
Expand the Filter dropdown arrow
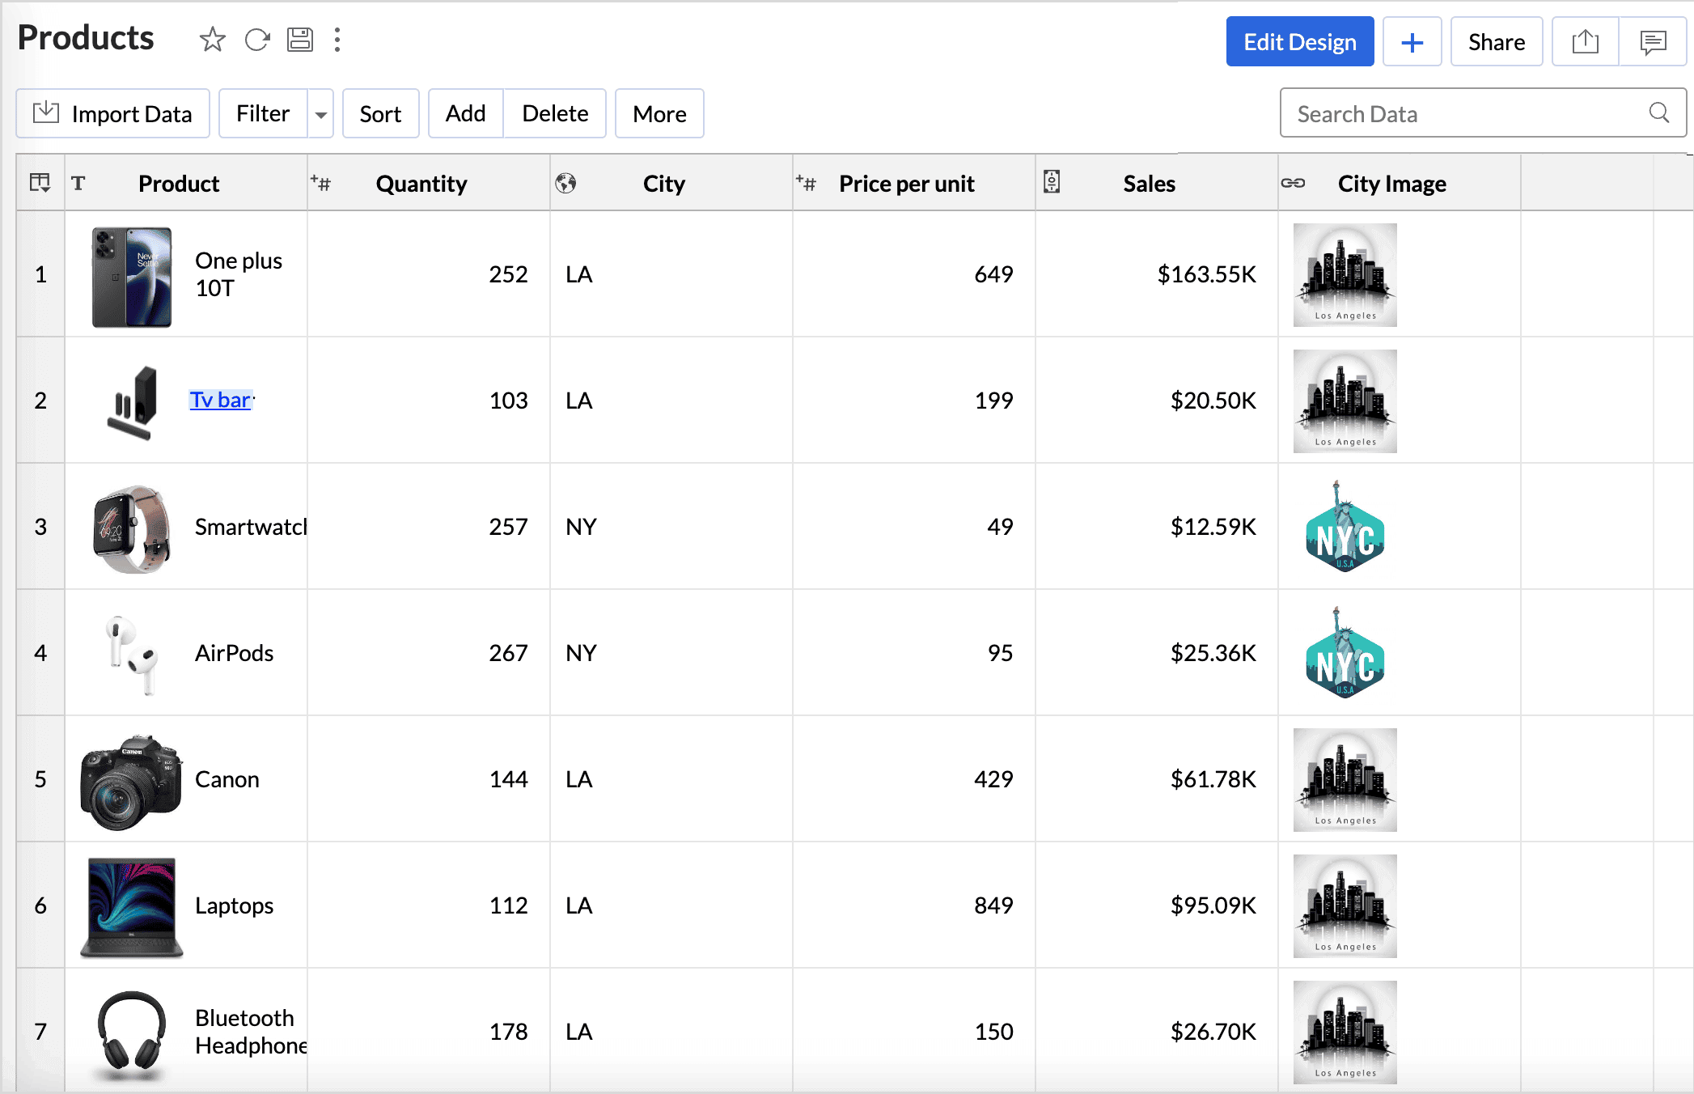tap(321, 113)
